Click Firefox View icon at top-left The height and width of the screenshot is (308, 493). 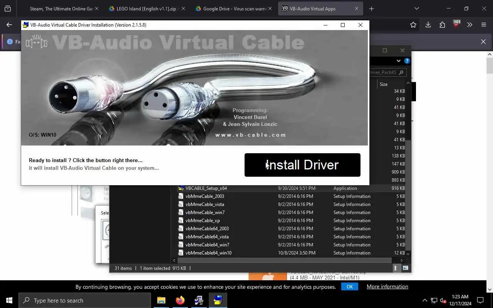click(x=8, y=8)
